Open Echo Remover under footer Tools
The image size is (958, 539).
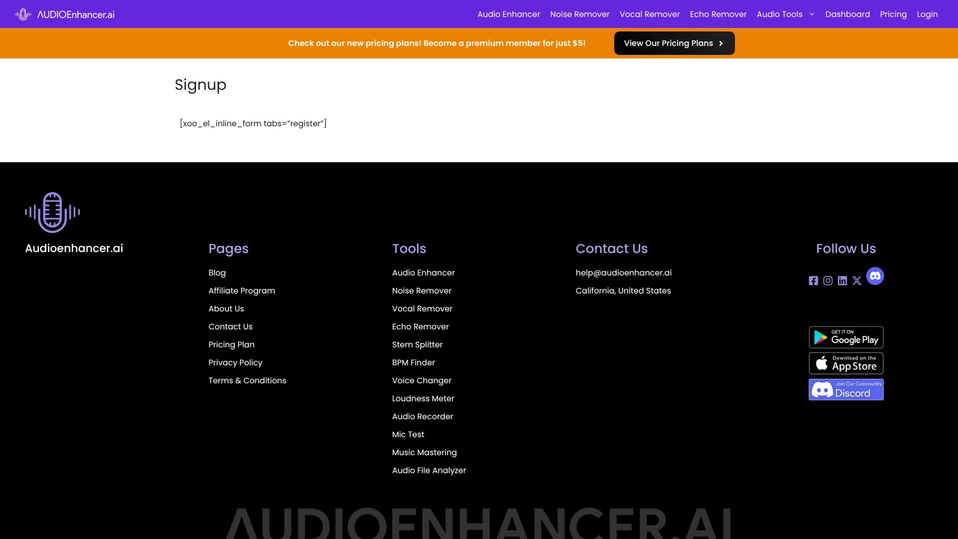point(420,326)
